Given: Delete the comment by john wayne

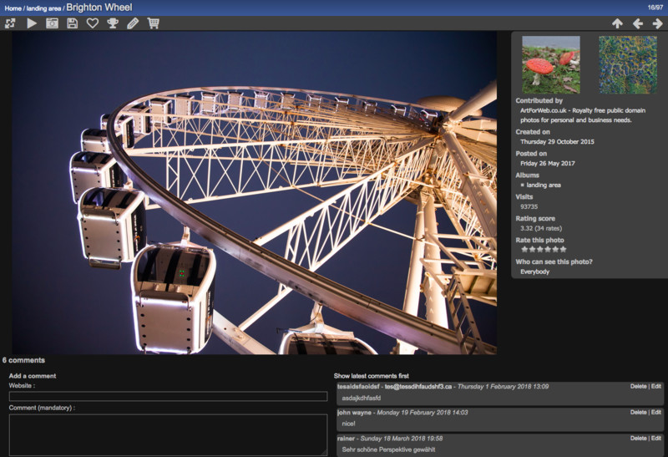Looking at the screenshot, I should (638, 412).
